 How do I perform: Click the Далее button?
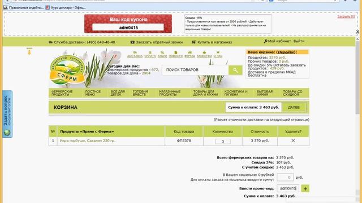click(294, 108)
